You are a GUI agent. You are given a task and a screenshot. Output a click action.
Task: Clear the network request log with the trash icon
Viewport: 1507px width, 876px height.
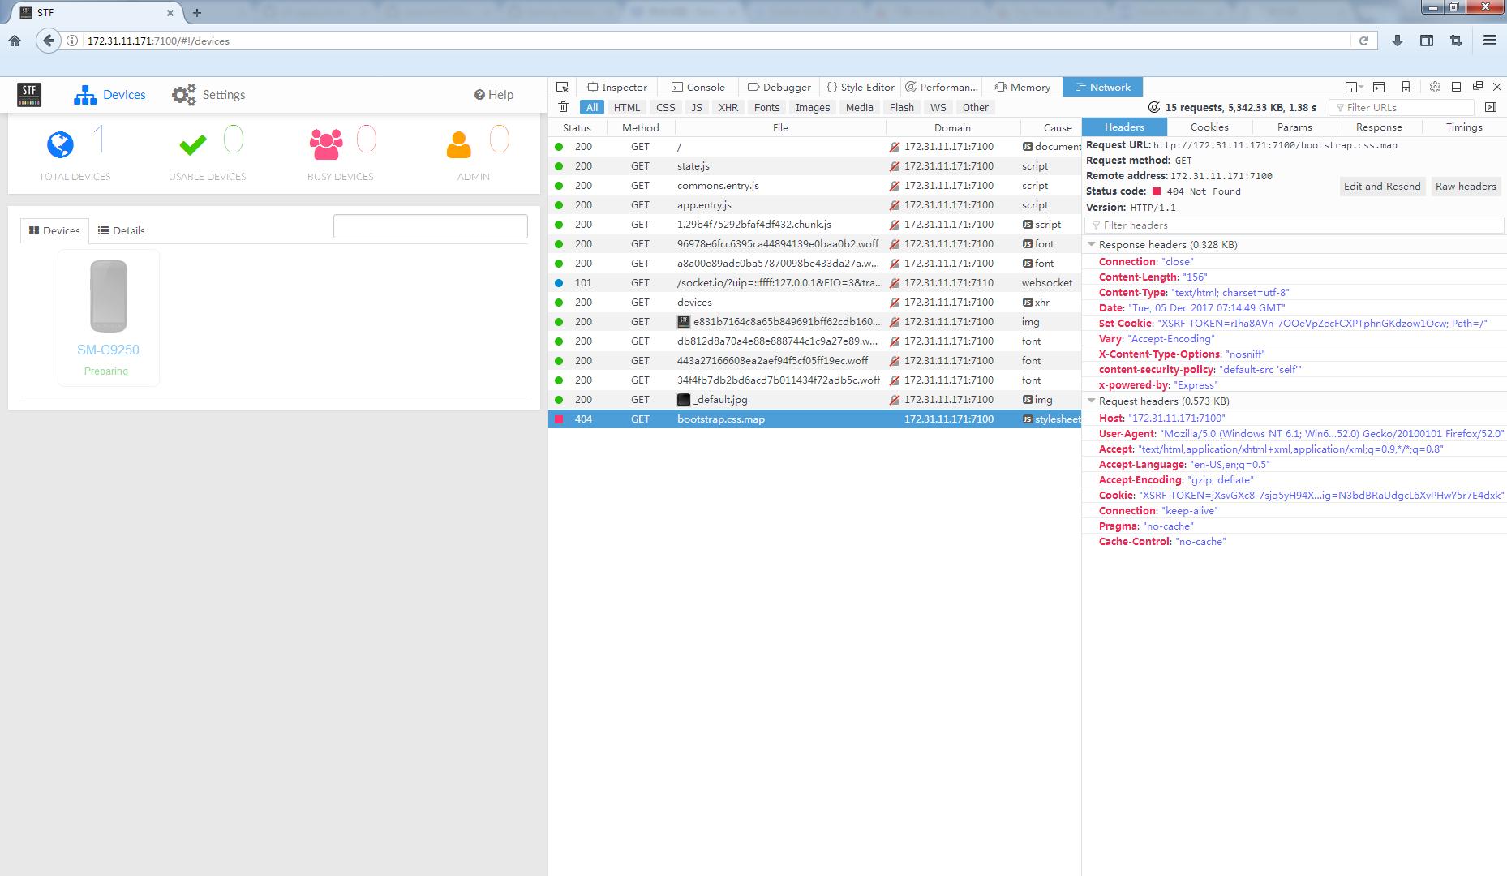click(564, 107)
